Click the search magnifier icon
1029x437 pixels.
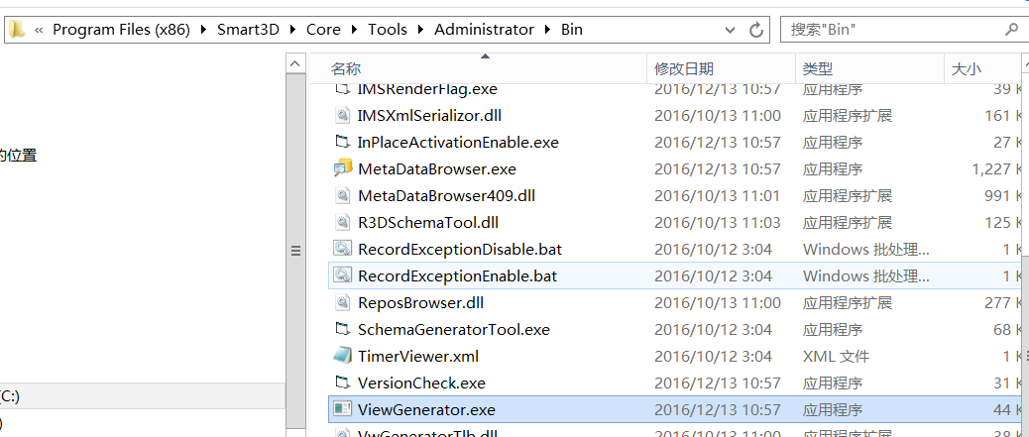tap(1010, 30)
